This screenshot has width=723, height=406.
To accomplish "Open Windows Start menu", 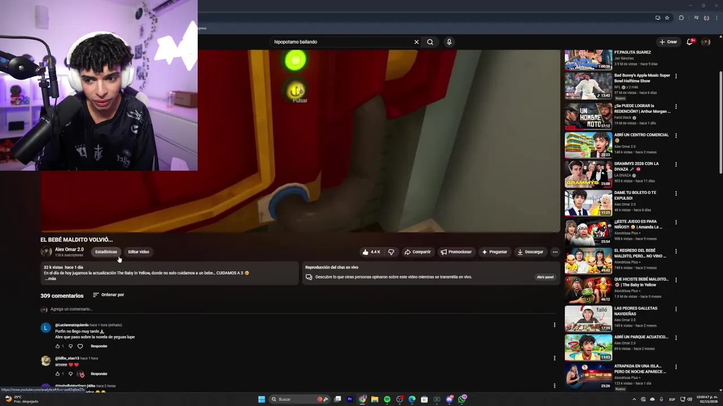I will pos(262,399).
